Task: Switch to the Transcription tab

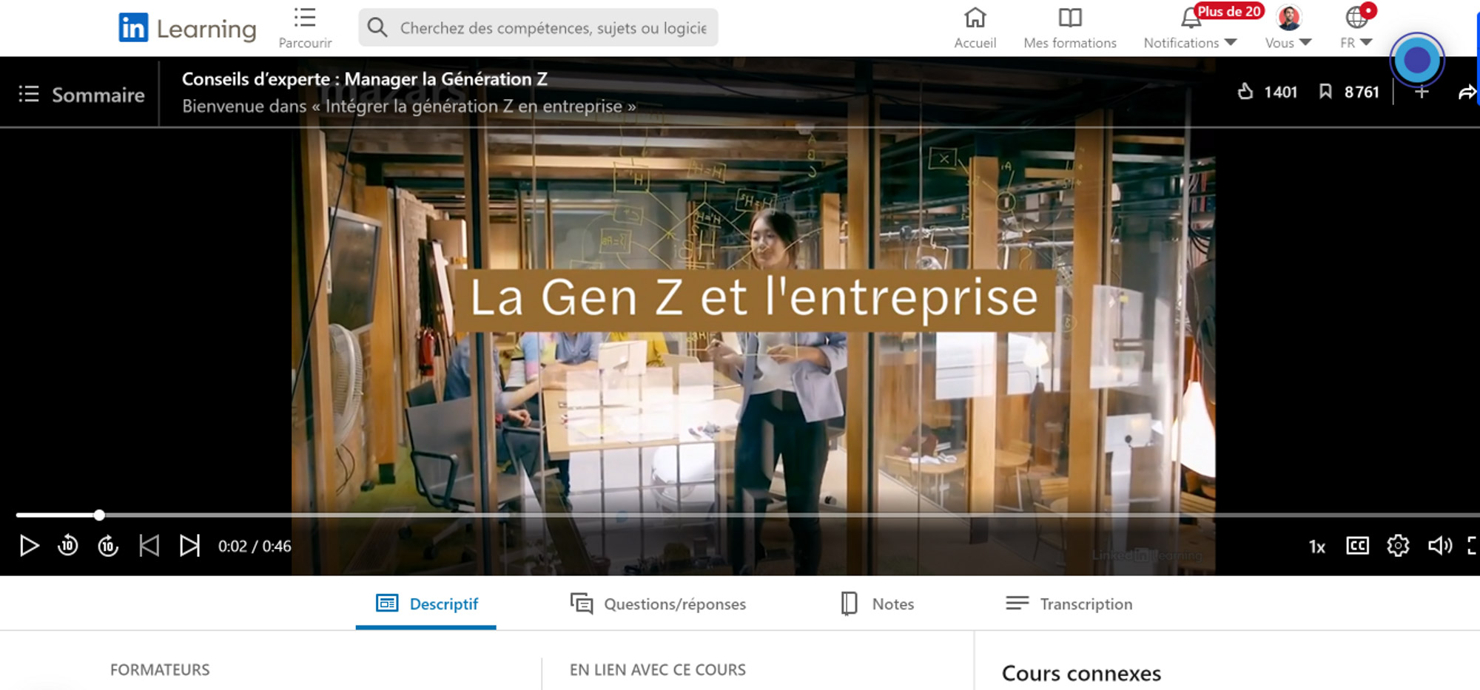Action: [1069, 604]
